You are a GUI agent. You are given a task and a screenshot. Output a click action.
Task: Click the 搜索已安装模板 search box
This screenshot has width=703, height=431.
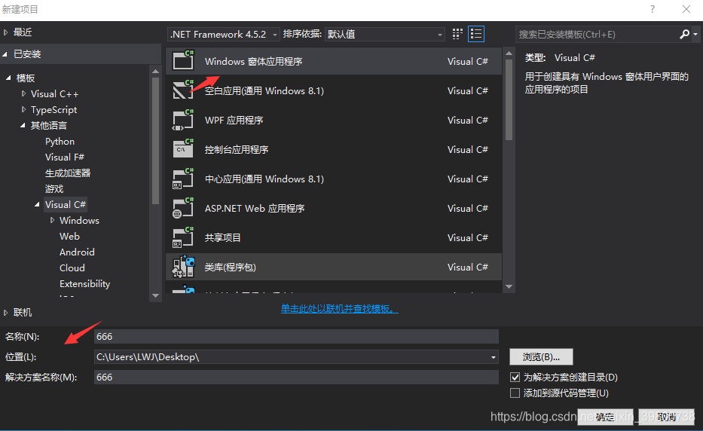[x=596, y=34]
